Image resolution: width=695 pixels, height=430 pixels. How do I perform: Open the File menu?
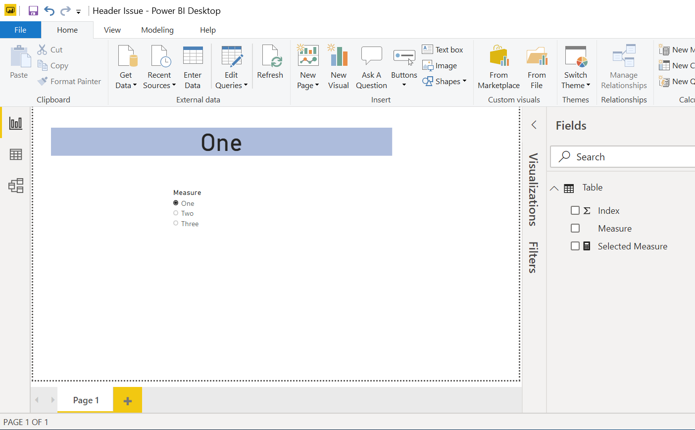[20, 30]
